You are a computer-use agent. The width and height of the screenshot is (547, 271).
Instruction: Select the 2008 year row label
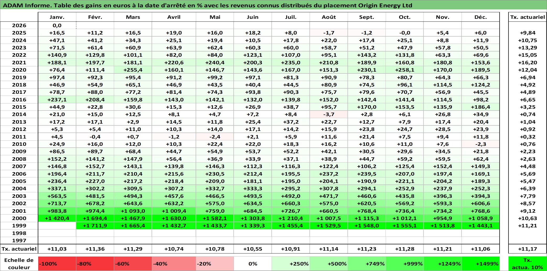point(19,159)
